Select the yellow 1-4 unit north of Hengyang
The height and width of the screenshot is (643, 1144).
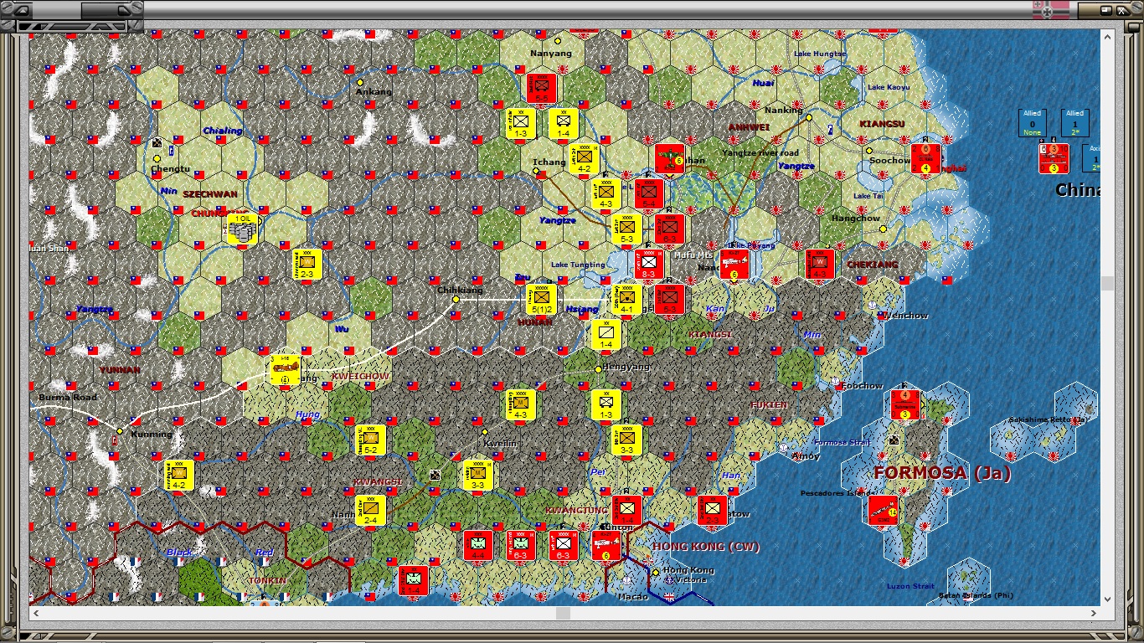[605, 334]
